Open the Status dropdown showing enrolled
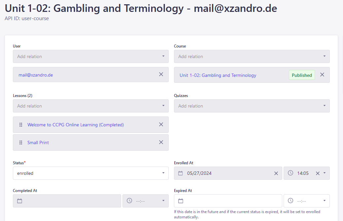This screenshot has width=343, height=221. (91, 173)
